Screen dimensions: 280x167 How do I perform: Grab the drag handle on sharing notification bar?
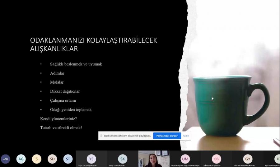point(101,136)
